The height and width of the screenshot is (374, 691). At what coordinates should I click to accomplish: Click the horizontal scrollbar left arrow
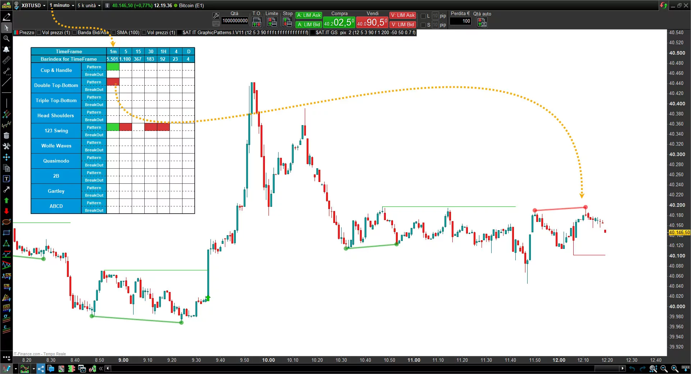point(108,368)
